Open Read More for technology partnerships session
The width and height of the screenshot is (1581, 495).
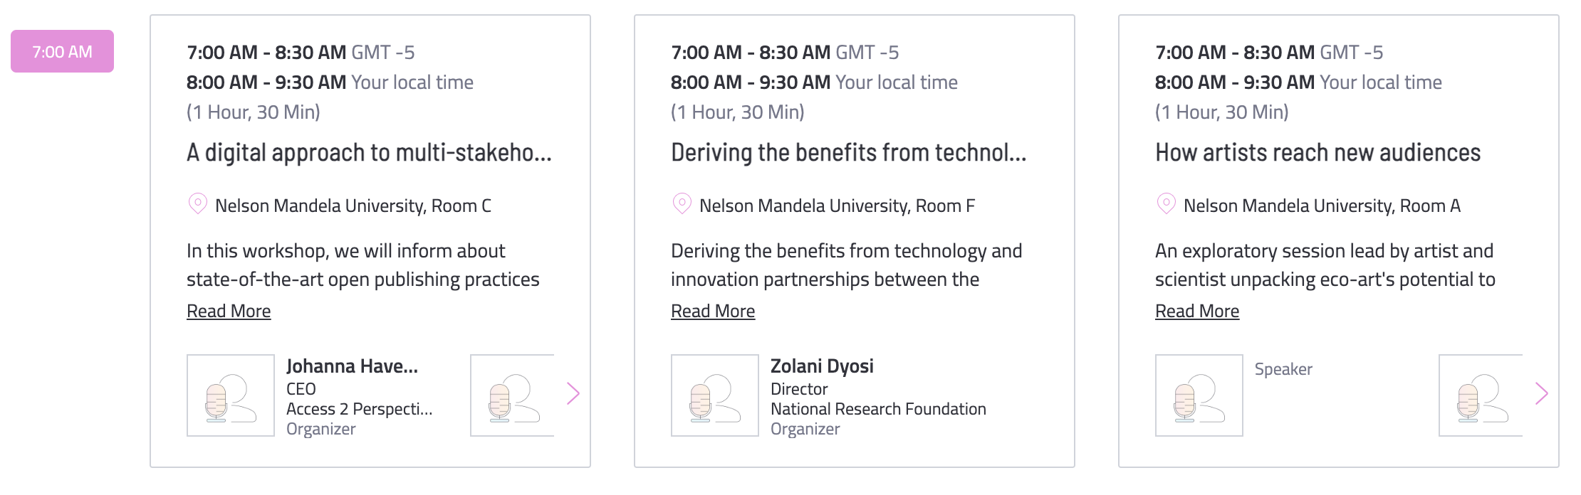click(x=713, y=311)
